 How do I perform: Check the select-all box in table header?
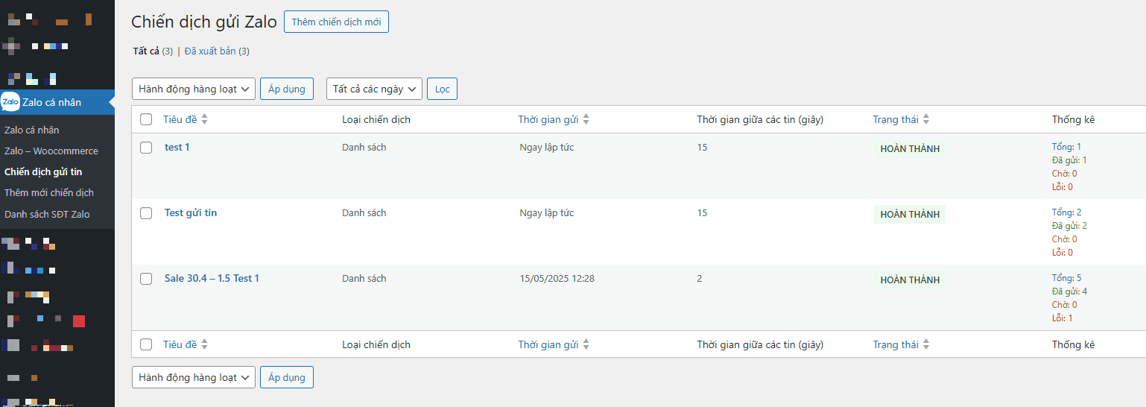pyautogui.click(x=146, y=119)
